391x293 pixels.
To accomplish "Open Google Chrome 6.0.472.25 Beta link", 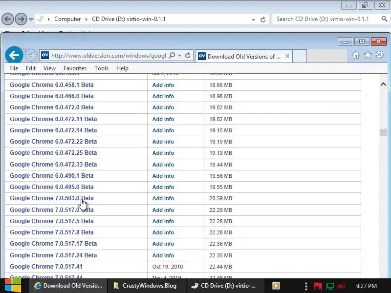I will (x=53, y=153).
